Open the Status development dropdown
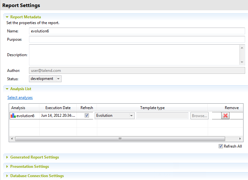The height and width of the screenshot is (180, 248). coord(58,79)
